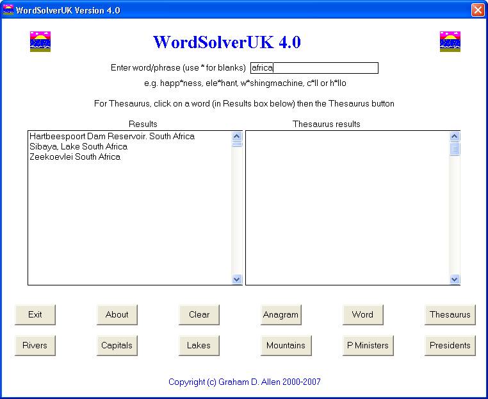Select Hartbeespoort Dam Reservoir result
Screen dimensions: 488x399
pyautogui.click(x=112, y=137)
